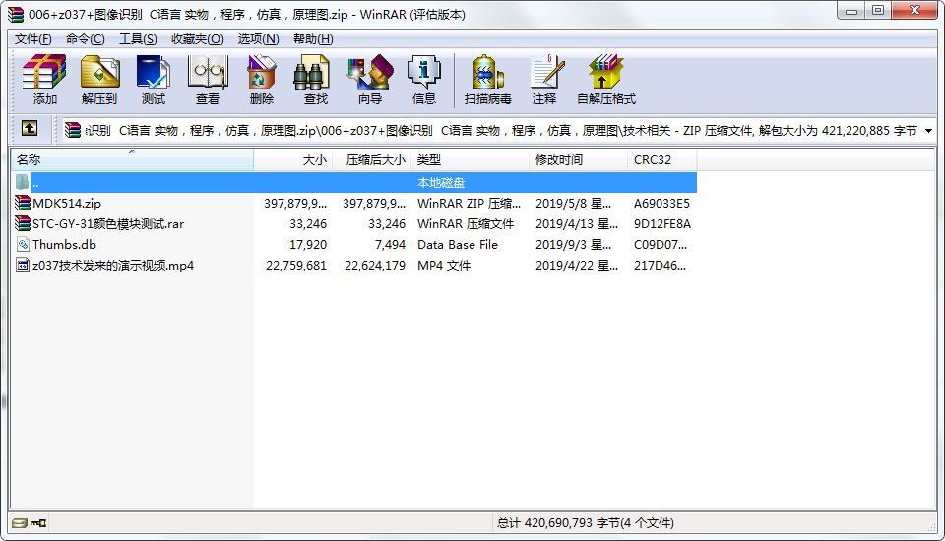Sort by Modified (修改时间) column header
Image resolution: width=945 pixels, height=541 pixels.
[x=579, y=160]
